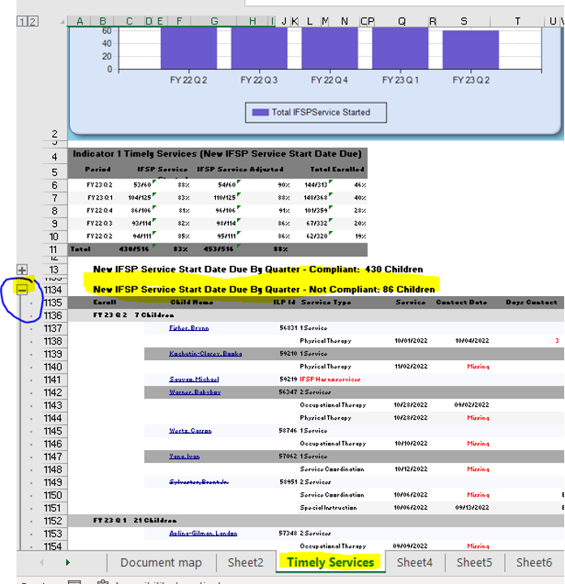The image size is (565, 584).
Task: Click outline level 2 button
Action: coord(33,21)
